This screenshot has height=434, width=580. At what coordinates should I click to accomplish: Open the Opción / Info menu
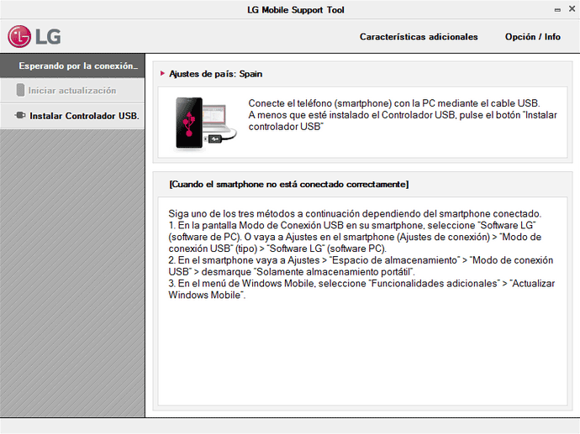533,37
